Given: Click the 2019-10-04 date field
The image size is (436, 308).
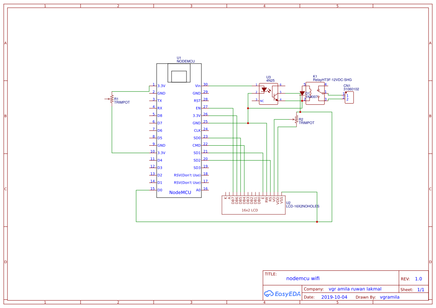Looking at the screenshot, I should point(334,297).
